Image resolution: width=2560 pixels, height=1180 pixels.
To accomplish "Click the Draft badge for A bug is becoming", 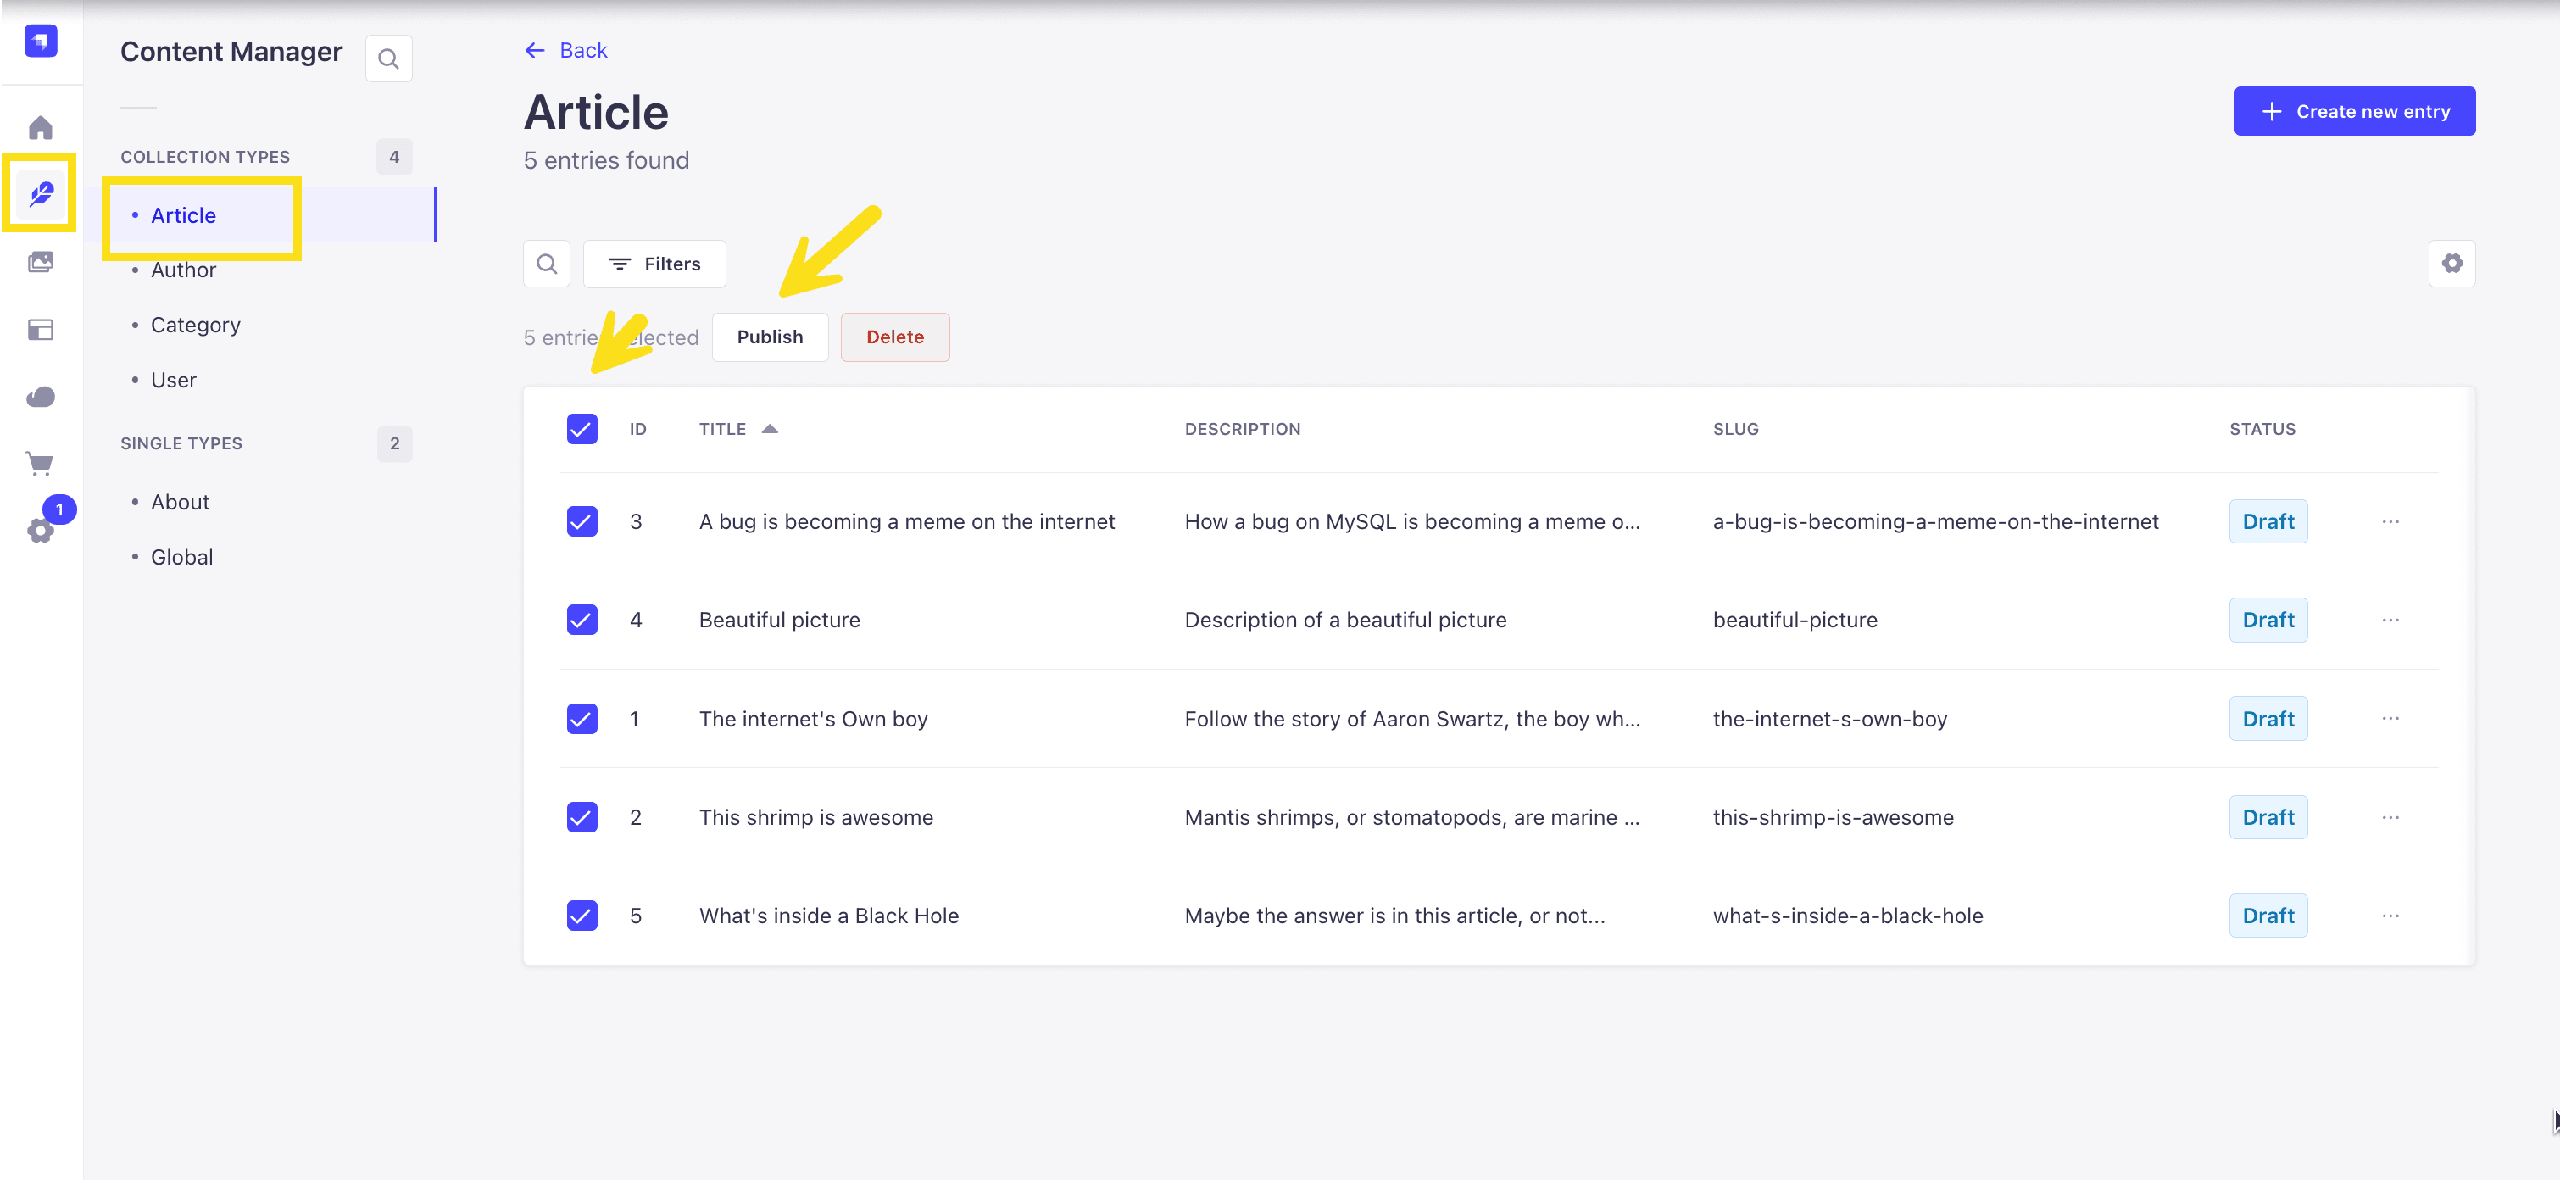I will [x=2268, y=520].
